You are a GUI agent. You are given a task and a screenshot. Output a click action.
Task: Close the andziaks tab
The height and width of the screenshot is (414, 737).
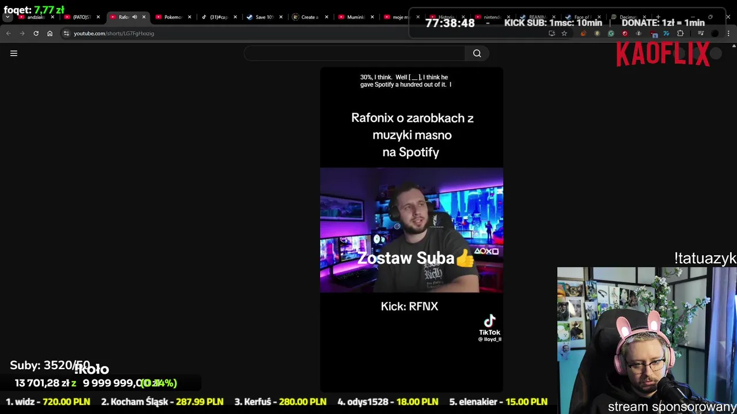52,17
